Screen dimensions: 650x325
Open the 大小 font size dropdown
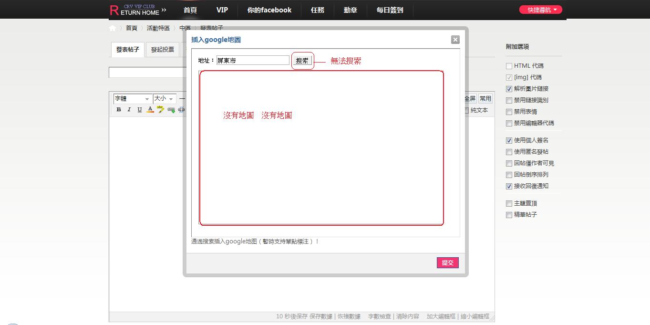[x=164, y=99]
